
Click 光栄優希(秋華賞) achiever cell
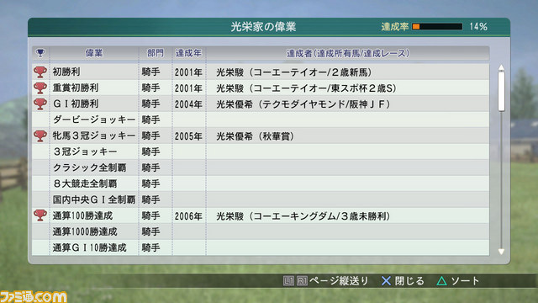tap(256, 136)
